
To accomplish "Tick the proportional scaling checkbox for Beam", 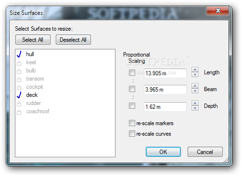I will click(x=132, y=89).
